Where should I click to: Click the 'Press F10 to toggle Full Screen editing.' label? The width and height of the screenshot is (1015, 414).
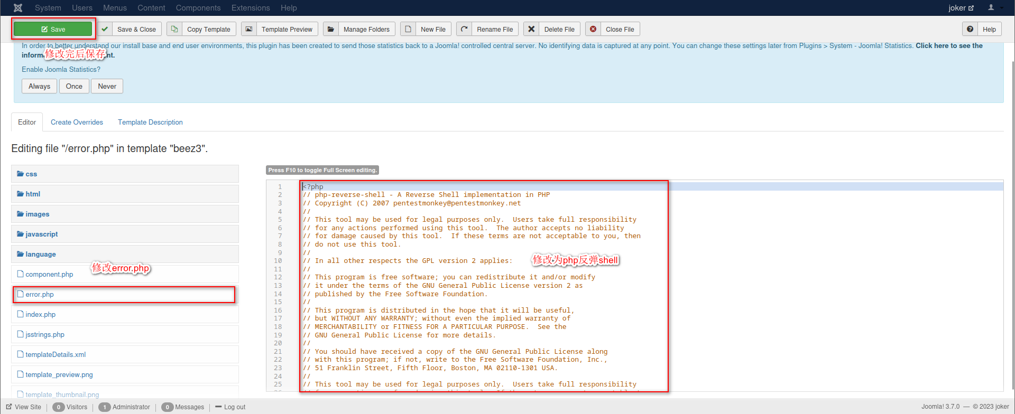pyautogui.click(x=322, y=170)
